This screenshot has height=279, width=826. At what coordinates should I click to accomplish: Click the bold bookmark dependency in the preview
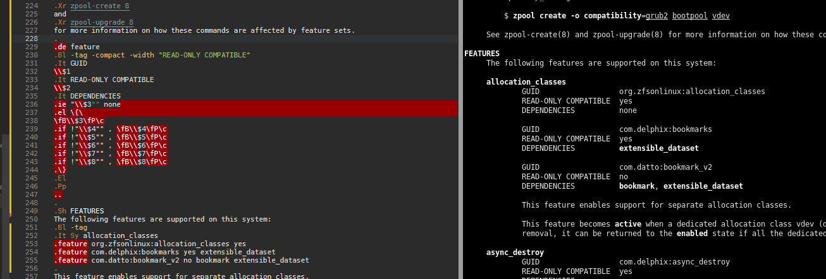pos(638,186)
